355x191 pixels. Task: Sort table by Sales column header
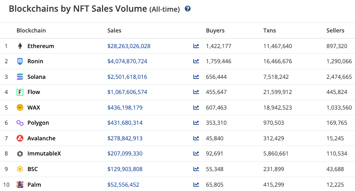(114, 31)
